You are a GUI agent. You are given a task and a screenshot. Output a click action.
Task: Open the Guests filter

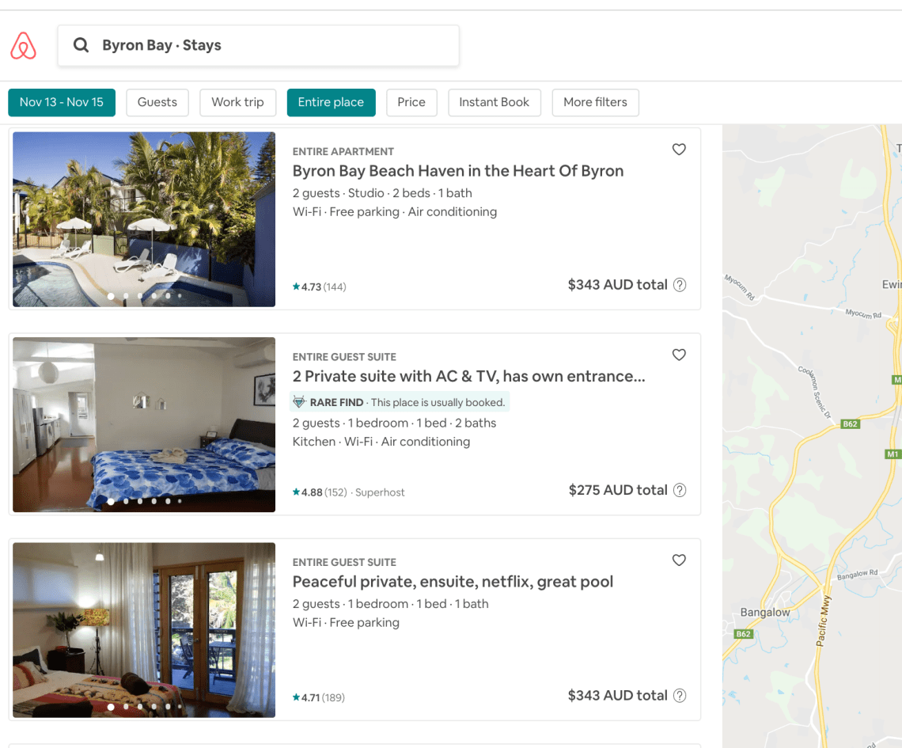pyautogui.click(x=157, y=102)
